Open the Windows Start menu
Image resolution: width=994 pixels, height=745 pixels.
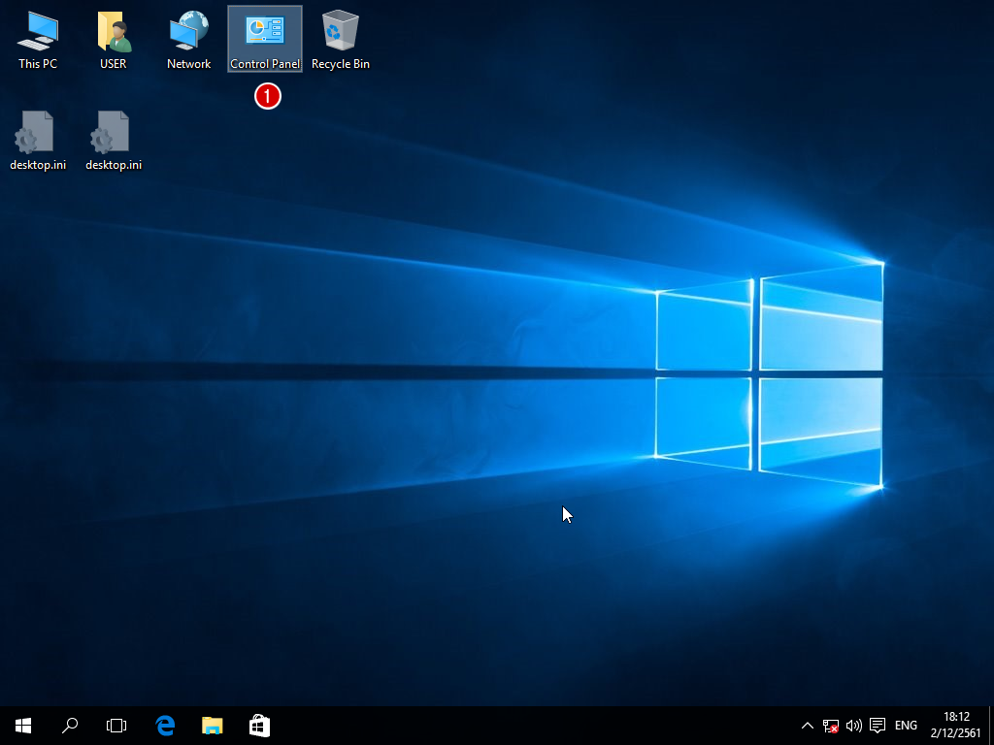coord(23,726)
